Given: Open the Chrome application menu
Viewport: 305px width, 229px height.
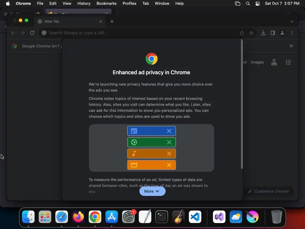Looking at the screenshot, I should point(23,4).
